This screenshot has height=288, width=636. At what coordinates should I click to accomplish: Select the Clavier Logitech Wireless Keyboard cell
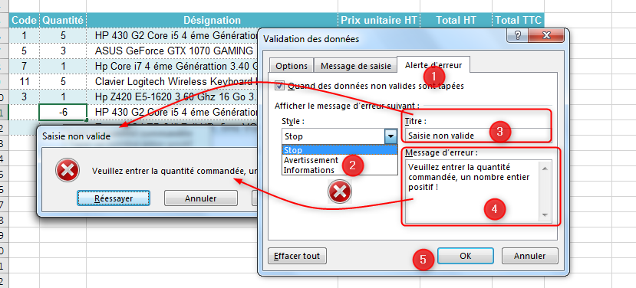tap(173, 81)
